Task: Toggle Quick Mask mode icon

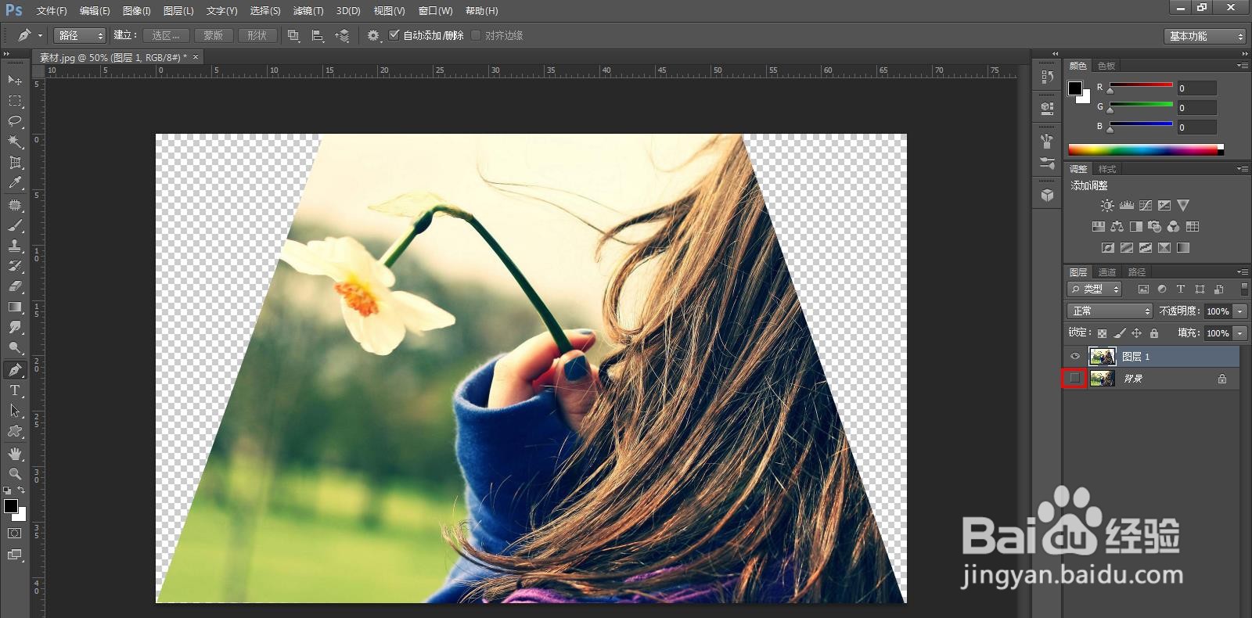Action: tap(15, 534)
